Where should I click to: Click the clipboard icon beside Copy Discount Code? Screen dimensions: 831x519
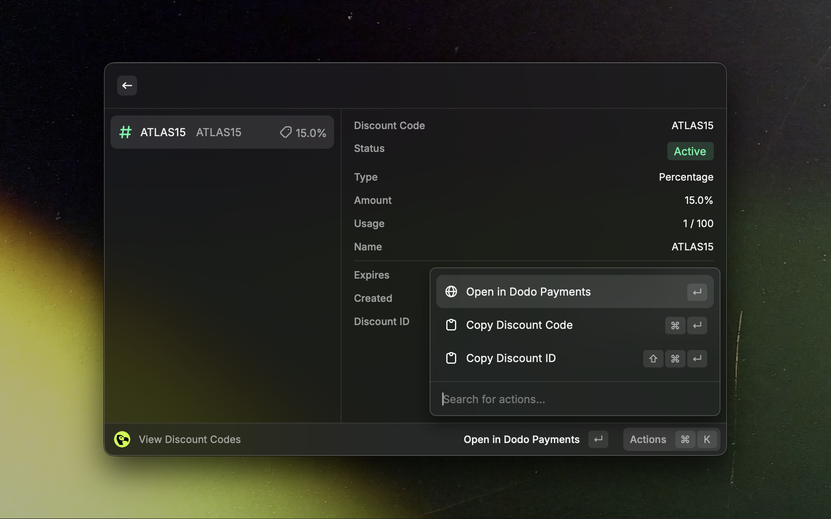(451, 326)
